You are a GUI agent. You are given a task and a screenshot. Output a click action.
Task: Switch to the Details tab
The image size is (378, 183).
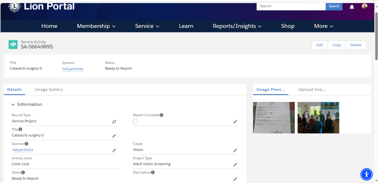14,89
